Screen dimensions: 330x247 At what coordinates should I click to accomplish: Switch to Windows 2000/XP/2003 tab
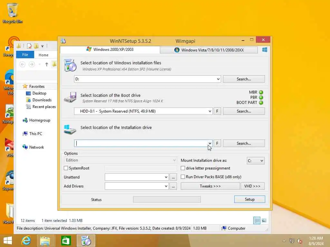[x=110, y=49]
